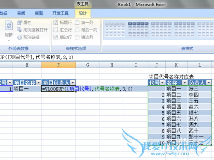This screenshot has height=160, width=214.
Task: Select column G header
Action: [x=88, y=65]
